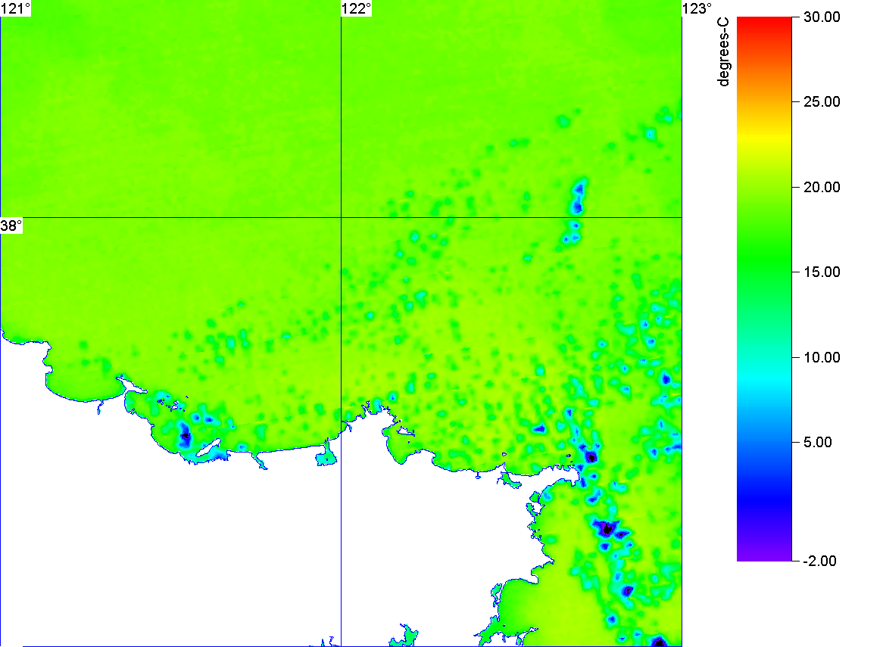
Task: Click the 15.00 colorbar value
Action: click(x=822, y=272)
